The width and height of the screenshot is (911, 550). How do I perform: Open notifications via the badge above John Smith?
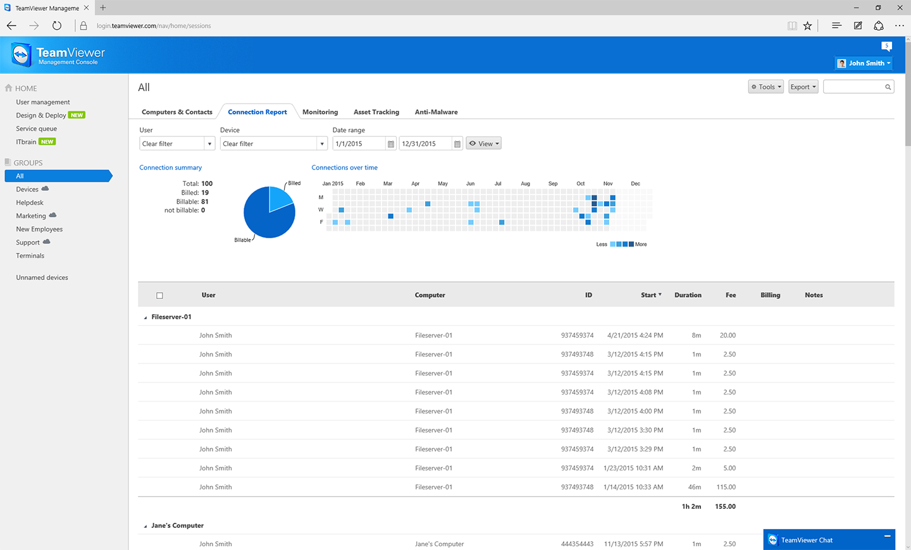coord(886,46)
